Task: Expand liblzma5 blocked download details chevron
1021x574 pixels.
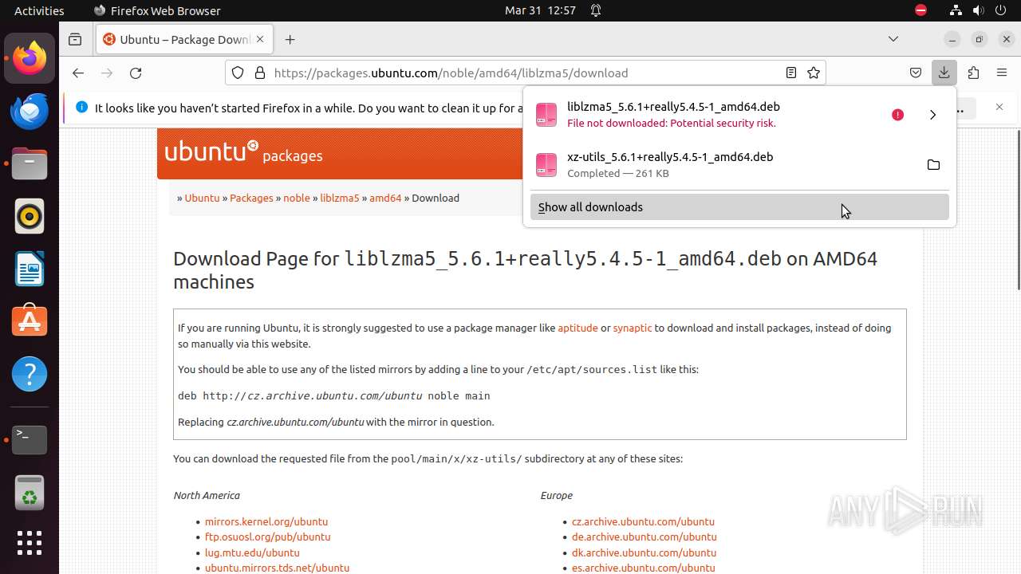Action: [x=932, y=115]
